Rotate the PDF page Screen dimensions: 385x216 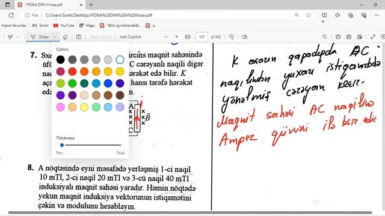coord(231,37)
